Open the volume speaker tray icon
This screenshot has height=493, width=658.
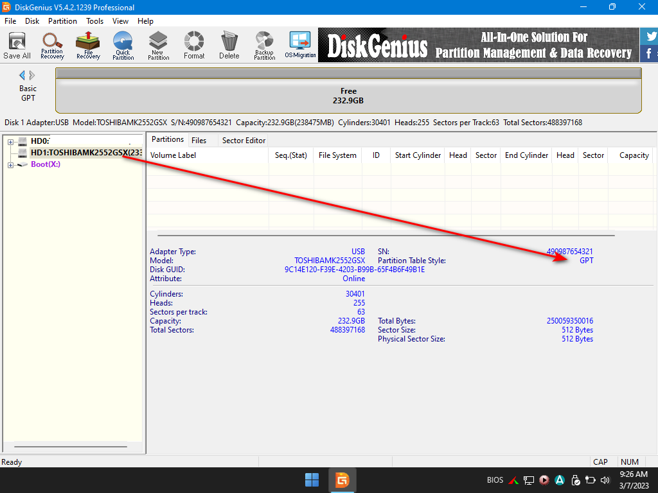point(605,480)
